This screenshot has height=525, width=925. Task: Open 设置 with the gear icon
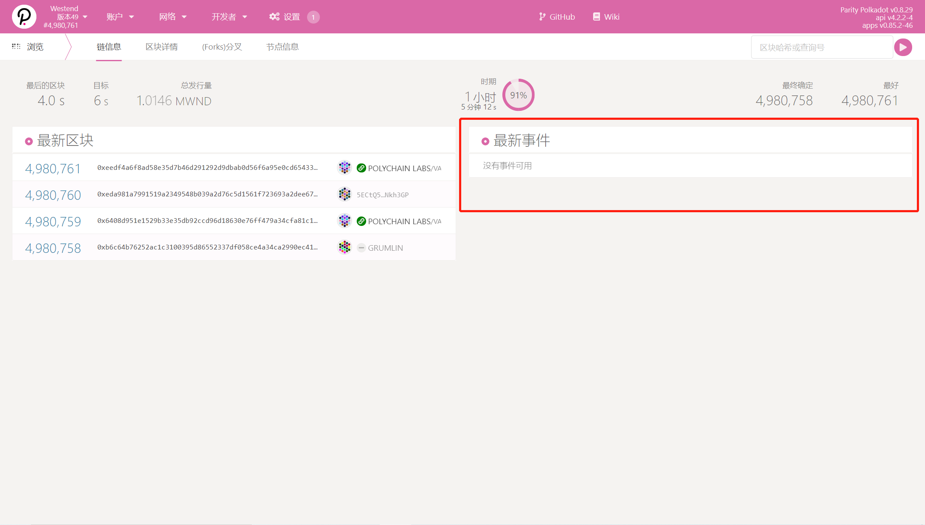(284, 17)
